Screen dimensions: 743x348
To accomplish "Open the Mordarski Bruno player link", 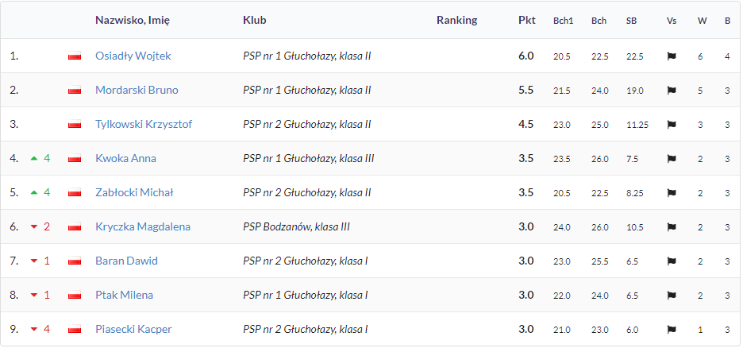I will click(137, 90).
